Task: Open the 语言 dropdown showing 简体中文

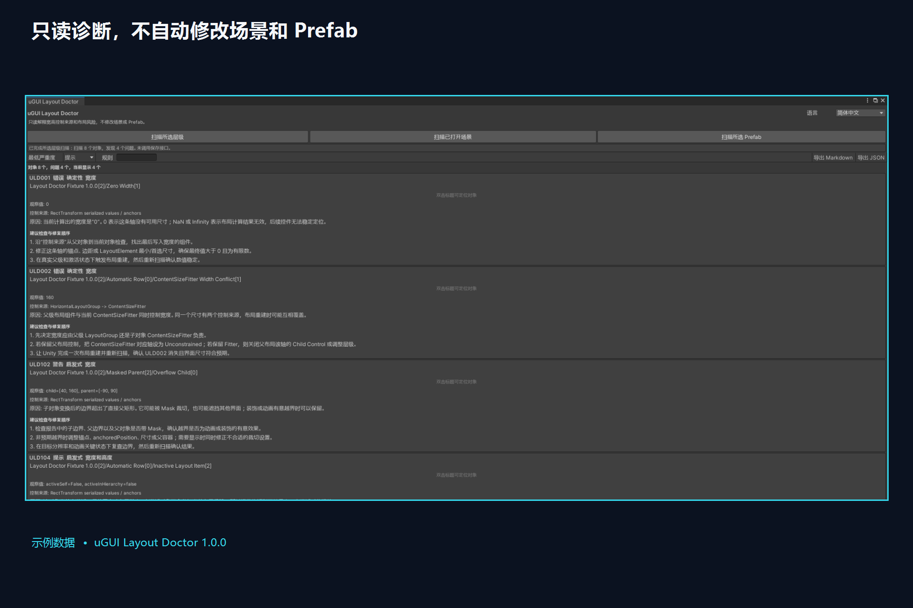Action: pyautogui.click(x=860, y=113)
